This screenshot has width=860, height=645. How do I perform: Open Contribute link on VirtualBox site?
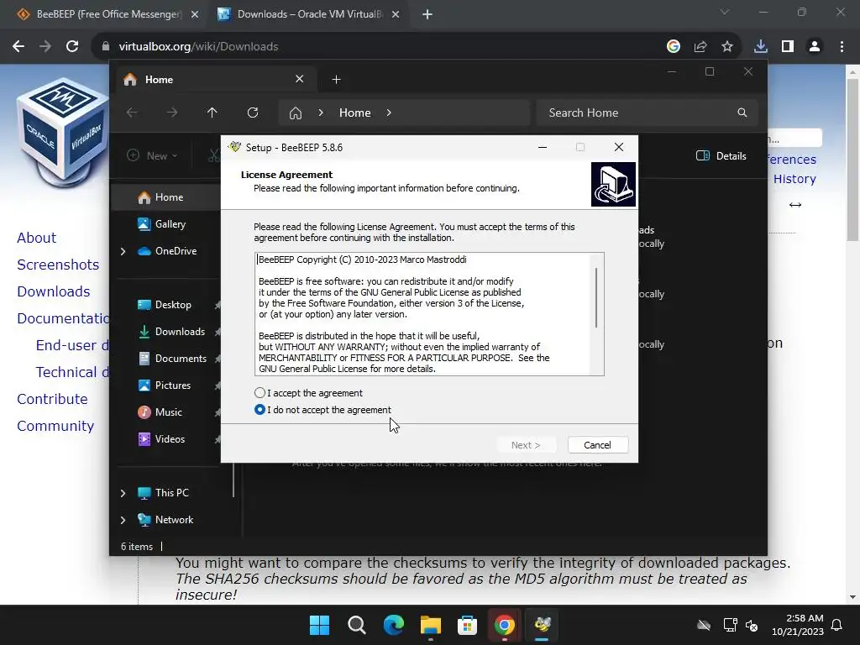[52, 399]
